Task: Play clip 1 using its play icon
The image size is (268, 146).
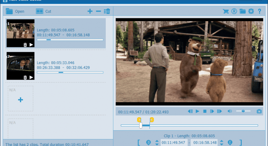Action: 31,45
